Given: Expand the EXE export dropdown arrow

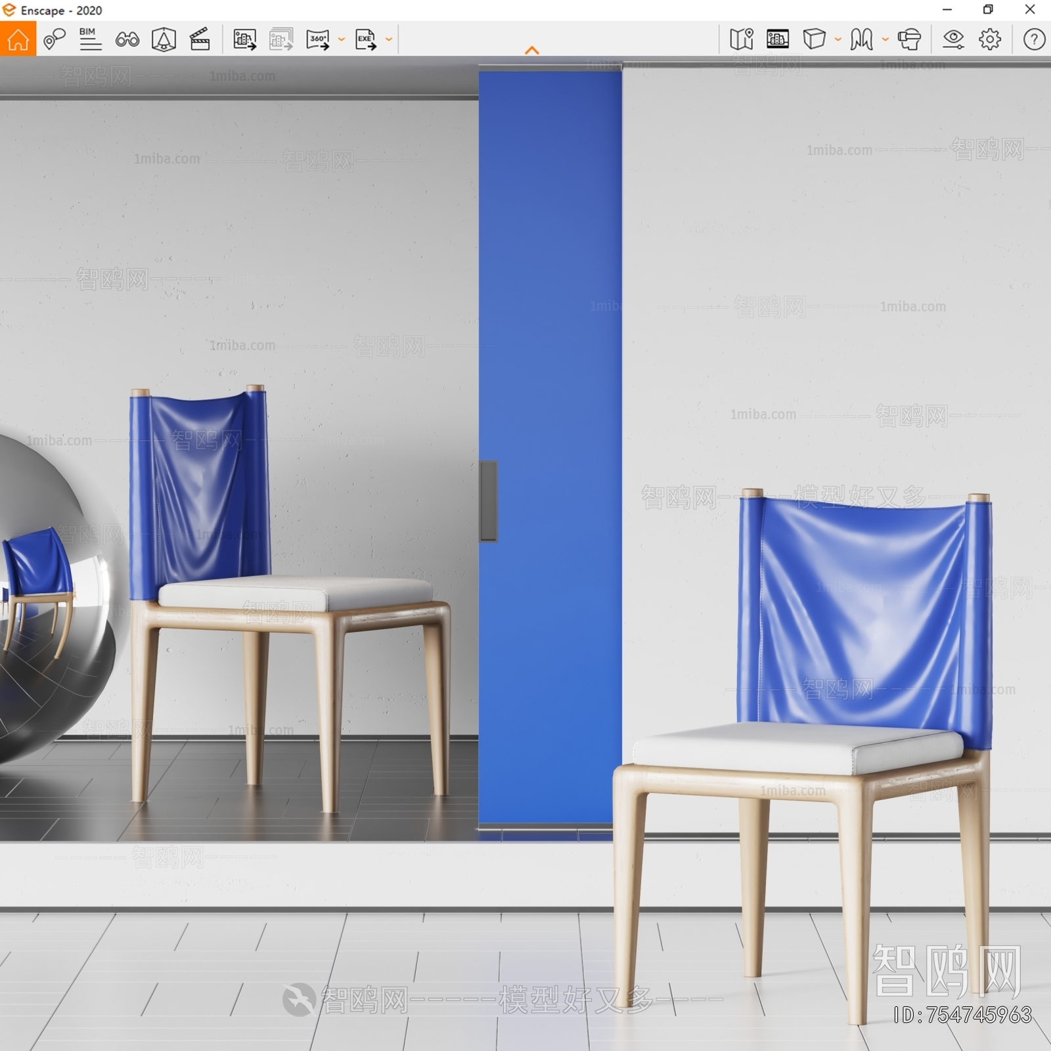Looking at the screenshot, I should (x=389, y=39).
